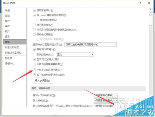
Task: Open 在同一文档内粘贴 dropdown
Action: pos(106,95)
